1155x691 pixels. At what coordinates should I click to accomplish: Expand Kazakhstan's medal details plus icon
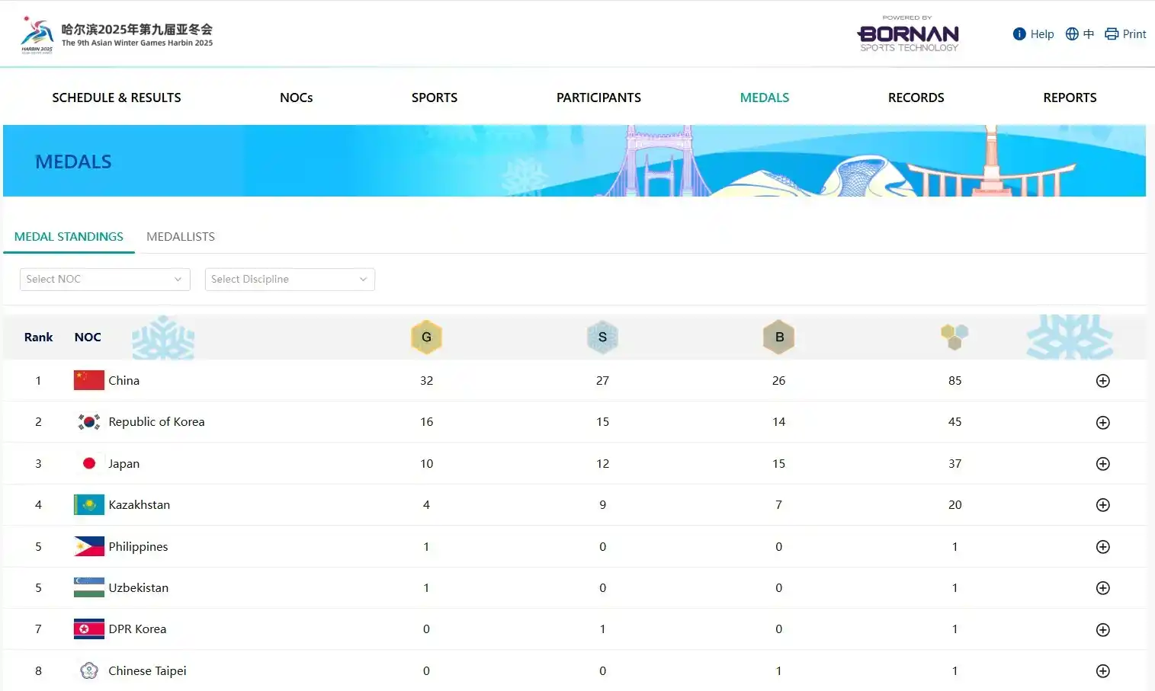1102,505
